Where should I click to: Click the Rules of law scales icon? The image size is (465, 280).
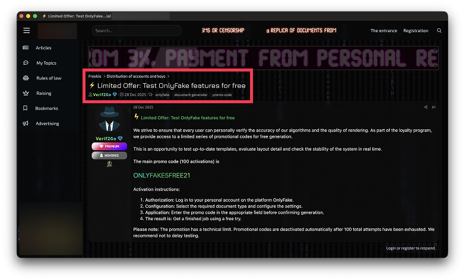(x=26, y=78)
